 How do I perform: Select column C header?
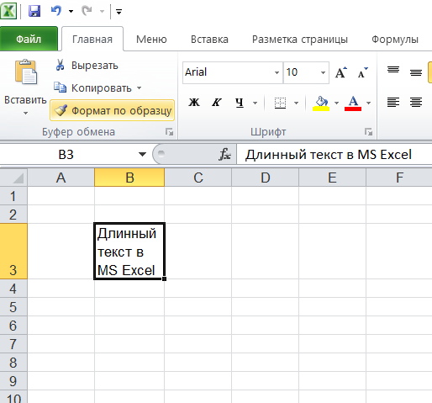(198, 178)
